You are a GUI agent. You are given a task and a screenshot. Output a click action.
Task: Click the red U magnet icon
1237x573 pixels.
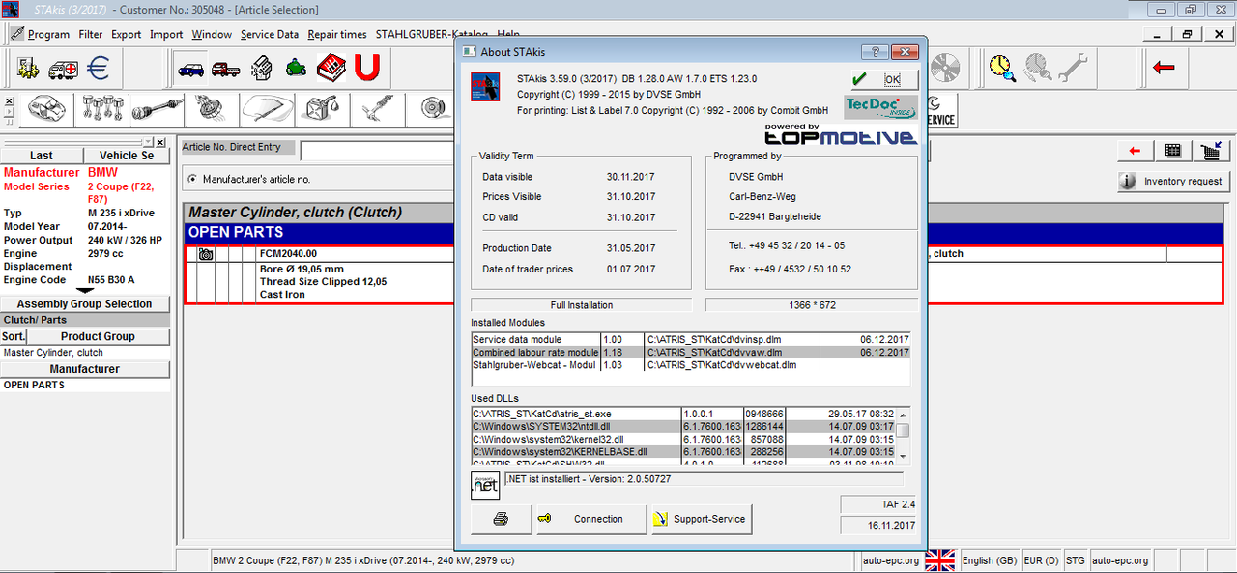pyautogui.click(x=367, y=68)
